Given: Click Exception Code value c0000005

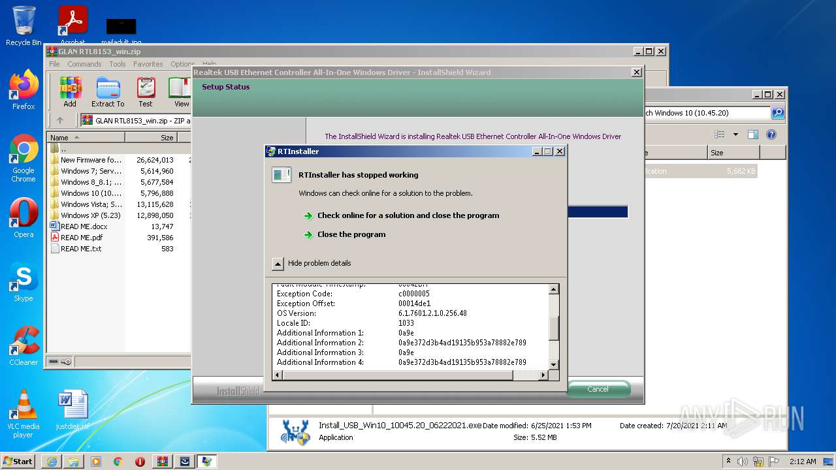Looking at the screenshot, I should click(x=414, y=294).
